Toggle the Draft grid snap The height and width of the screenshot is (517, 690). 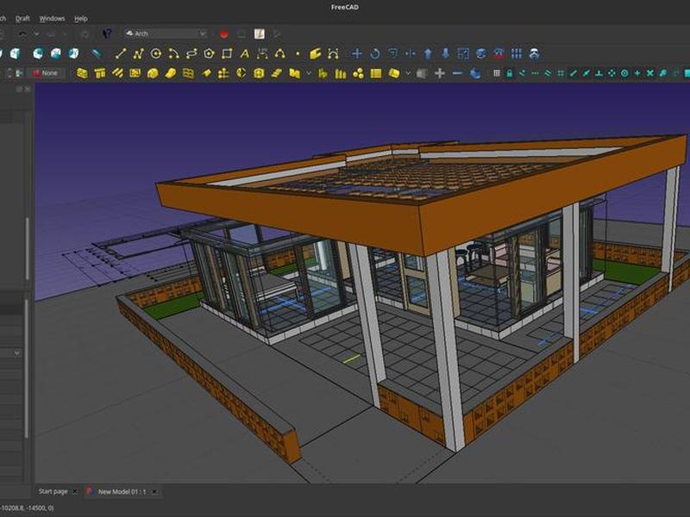[497, 73]
